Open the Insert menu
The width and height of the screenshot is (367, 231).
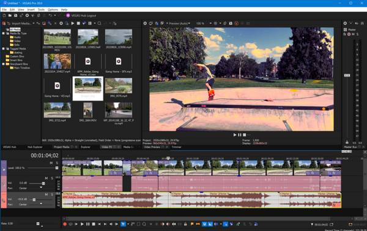[x=31, y=10]
